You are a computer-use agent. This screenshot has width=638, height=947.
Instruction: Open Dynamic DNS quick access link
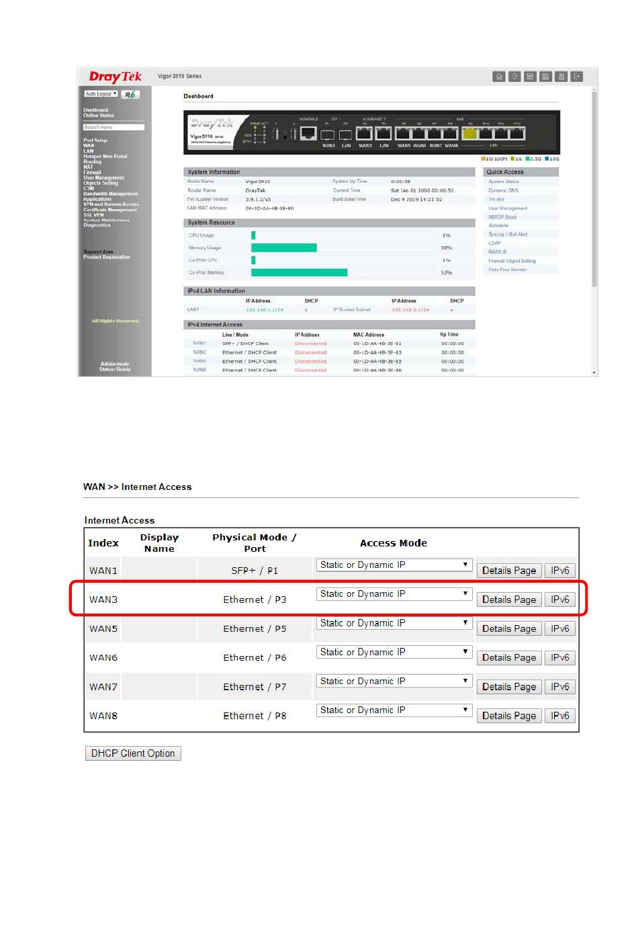click(503, 191)
